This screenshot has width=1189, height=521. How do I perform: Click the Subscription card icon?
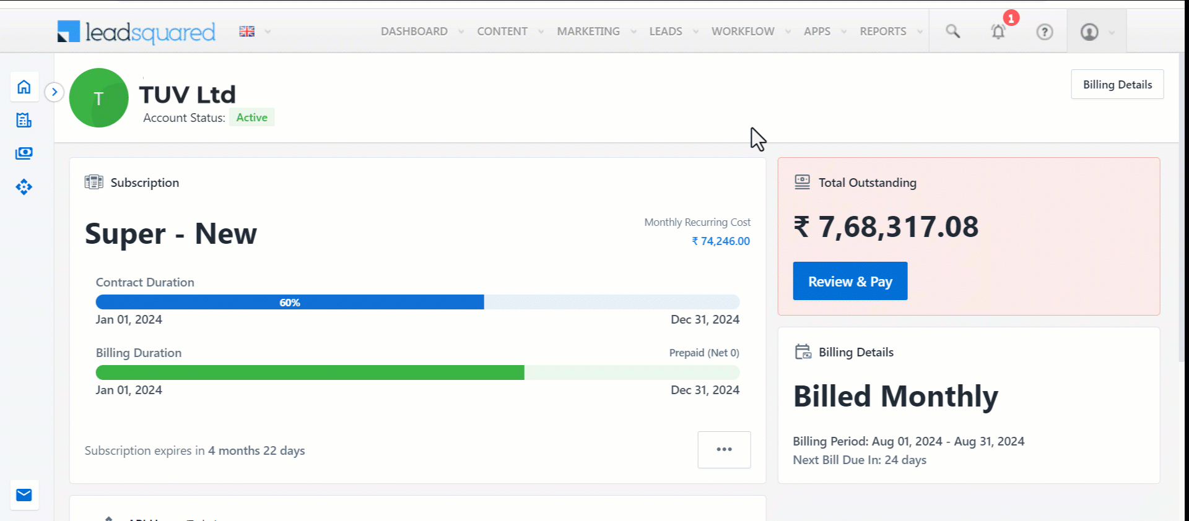94,182
